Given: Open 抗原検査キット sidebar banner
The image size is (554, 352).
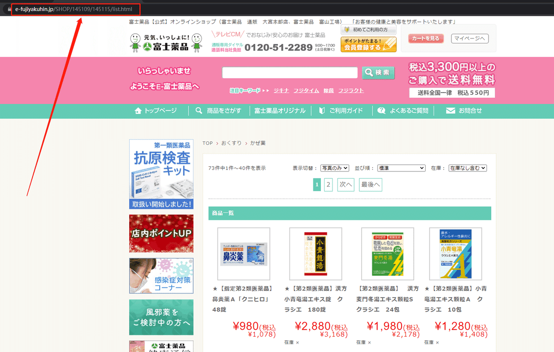Looking at the screenshot, I should (x=161, y=174).
